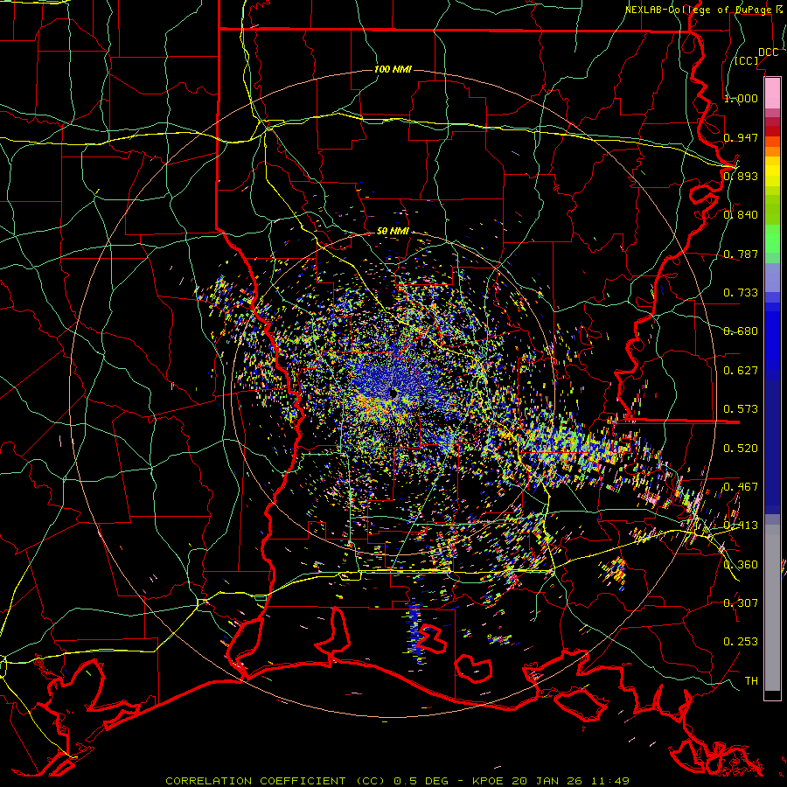This screenshot has width=787, height=787.
Task: Click the 0.893 scale value
Action: pos(741,176)
